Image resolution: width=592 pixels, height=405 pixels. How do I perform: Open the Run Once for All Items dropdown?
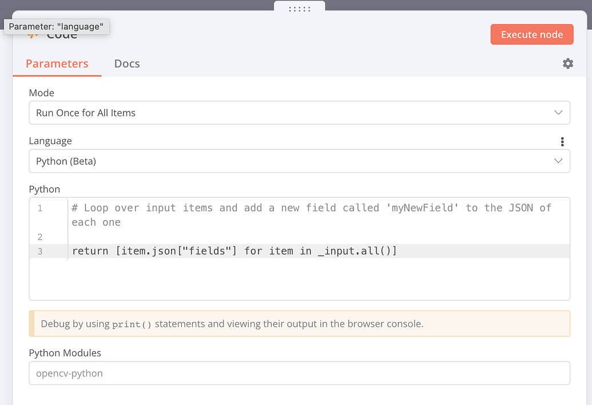299,113
